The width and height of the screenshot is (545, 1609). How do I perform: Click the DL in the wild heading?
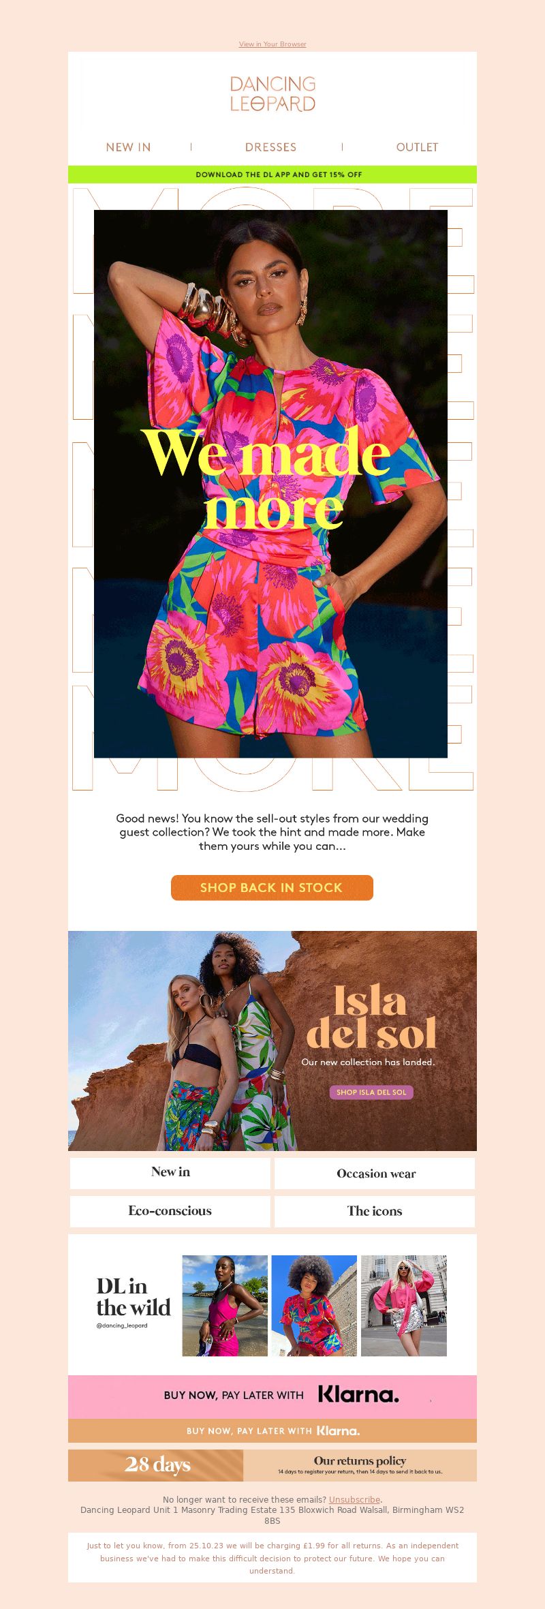point(134,1296)
